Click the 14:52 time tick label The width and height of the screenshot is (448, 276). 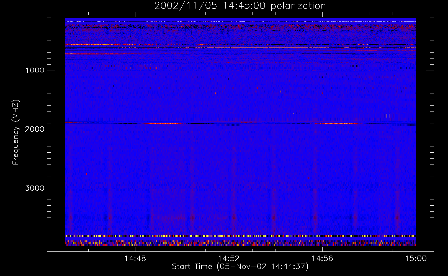click(229, 259)
